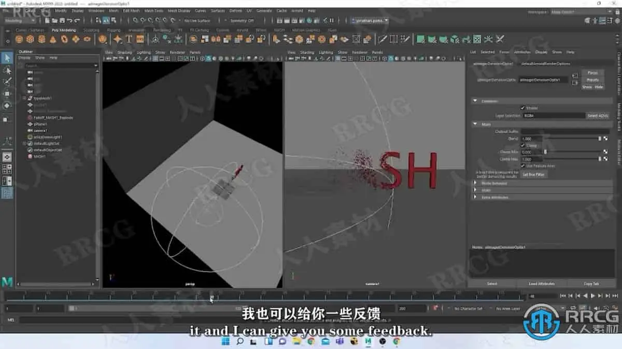
Task: Expand the Node Behavior section
Action: (x=475, y=183)
